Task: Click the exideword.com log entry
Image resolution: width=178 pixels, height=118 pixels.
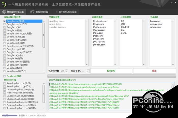Action: click(87, 99)
